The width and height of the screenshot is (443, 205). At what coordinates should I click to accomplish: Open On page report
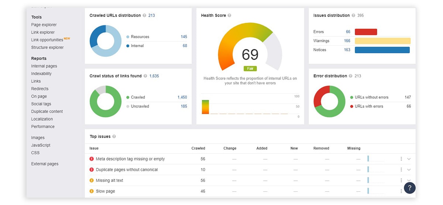tap(39, 96)
